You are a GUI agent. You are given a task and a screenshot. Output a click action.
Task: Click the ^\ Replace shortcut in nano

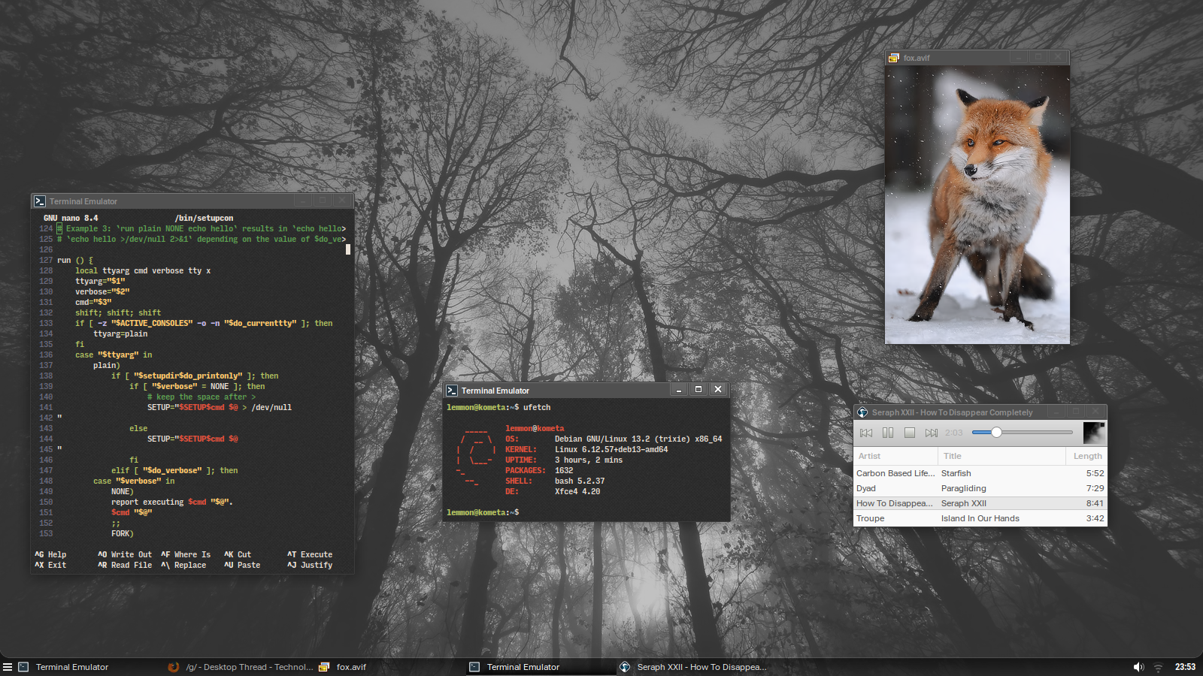point(183,565)
